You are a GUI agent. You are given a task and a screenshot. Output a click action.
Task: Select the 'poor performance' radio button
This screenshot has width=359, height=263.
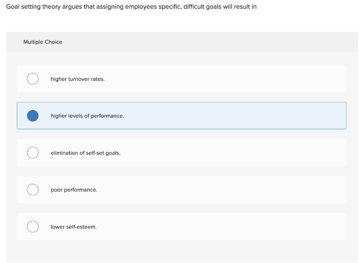[33, 189]
